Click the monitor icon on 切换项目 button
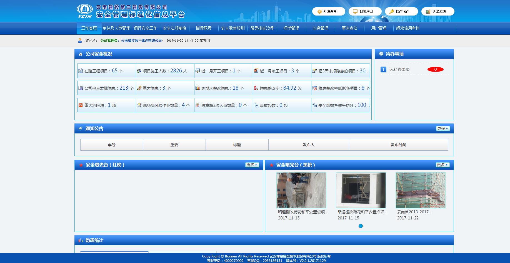Image resolution: width=510 pixels, height=263 pixels. click(x=354, y=11)
